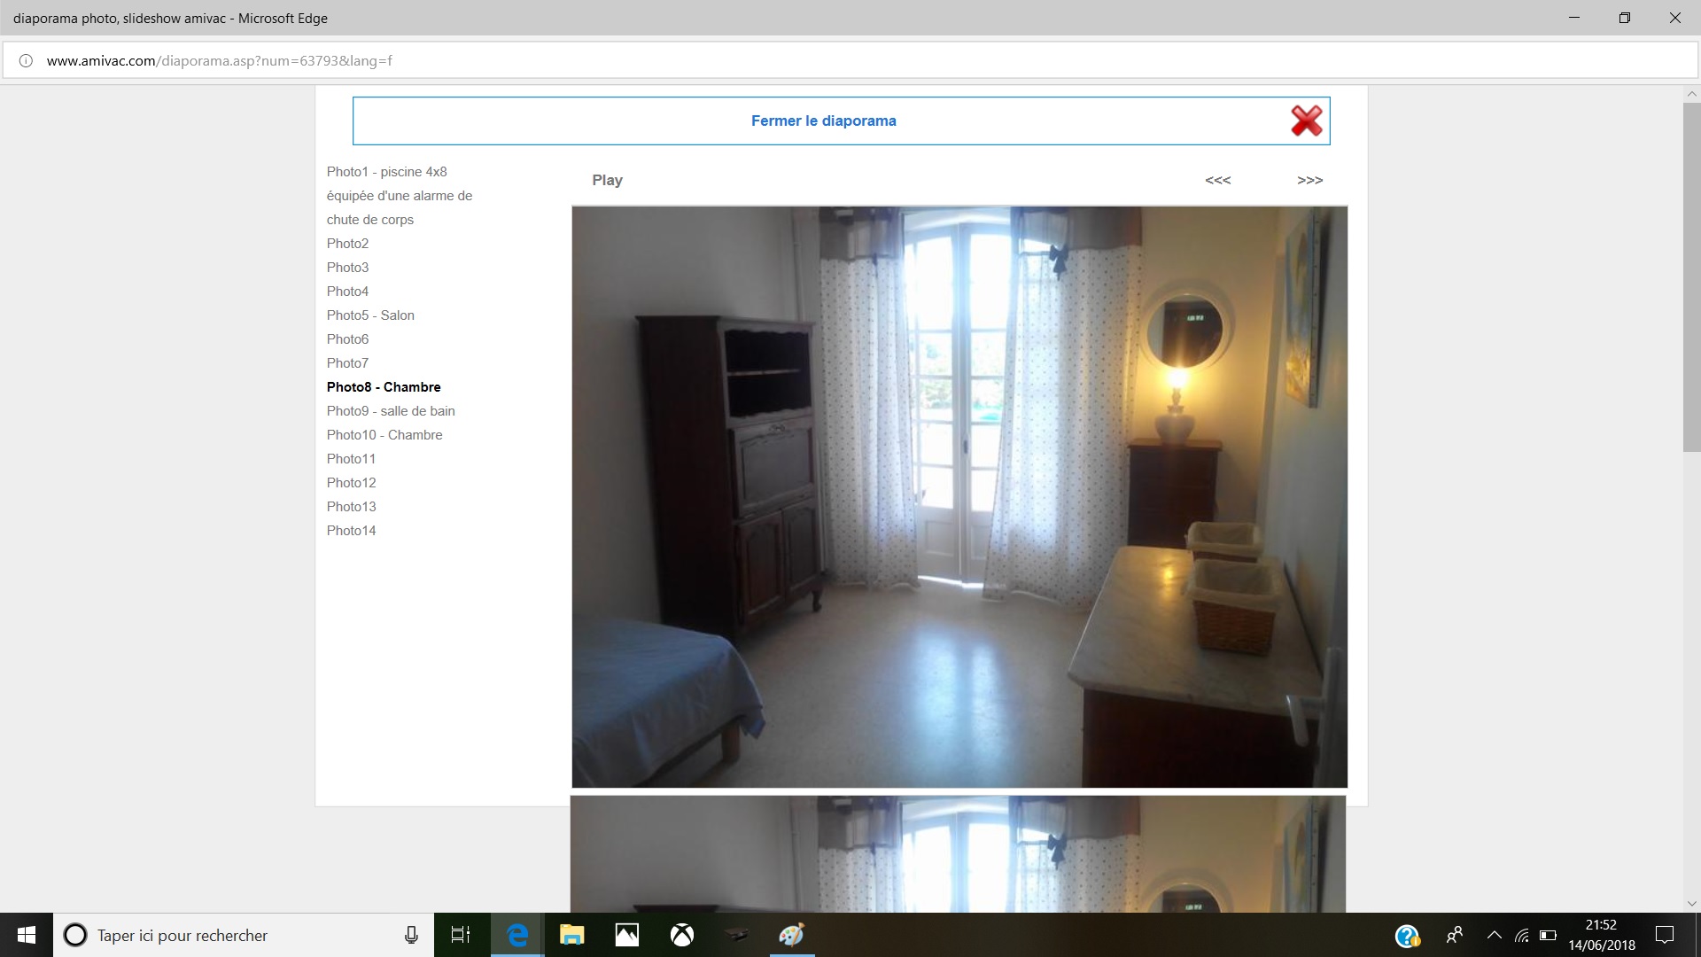Viewport: 1701px width, 957px height.
Task: Click the page vertical scrollbar thumb
Action: (x=1691, y=277)
